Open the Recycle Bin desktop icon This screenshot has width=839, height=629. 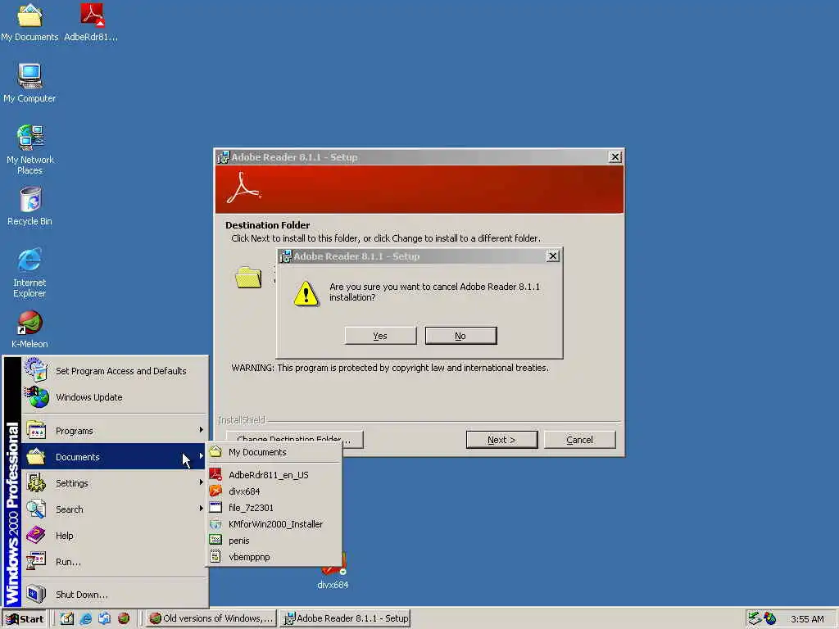[30, 206]
